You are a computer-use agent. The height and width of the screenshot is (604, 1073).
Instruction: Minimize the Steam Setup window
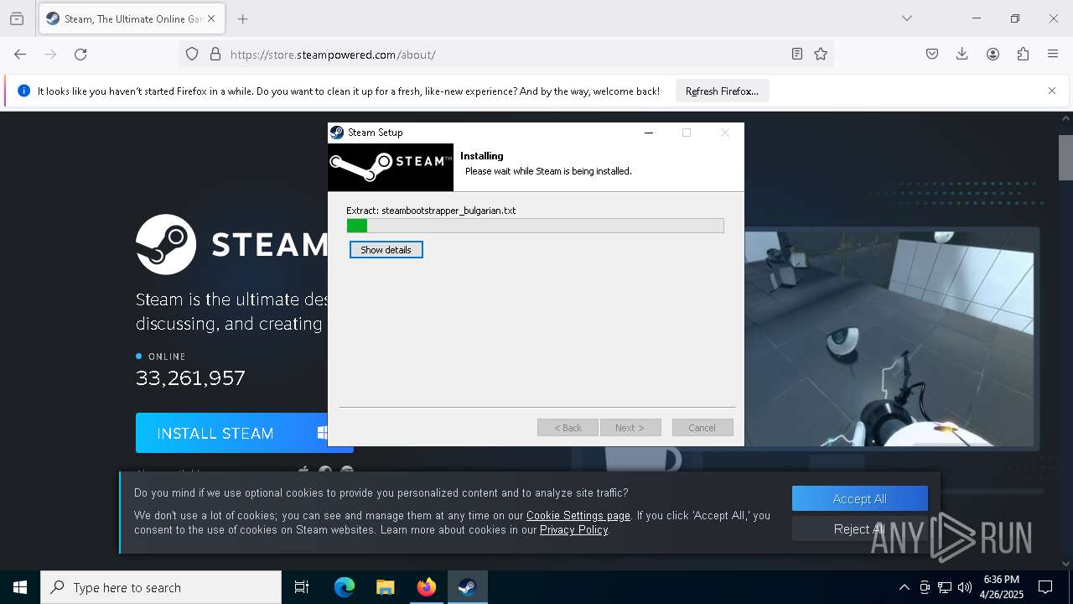click(x=649, y=133)
